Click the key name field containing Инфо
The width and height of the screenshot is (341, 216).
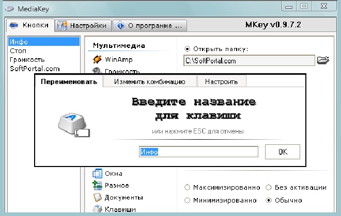[x=198, y=152]
